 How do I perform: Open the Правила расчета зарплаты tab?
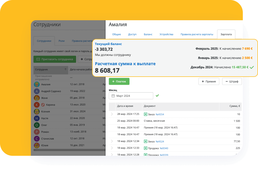pos(197,34)
